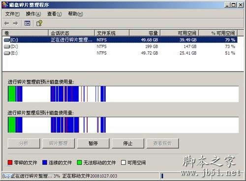Click the disk usage map before defragmentation
Viewport: 246px width, 181px height.
click(123, 94)
